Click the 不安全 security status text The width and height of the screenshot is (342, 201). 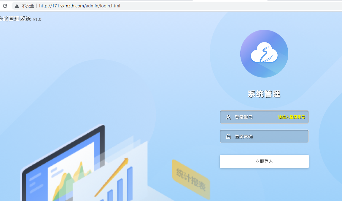(x=28, y=6)
